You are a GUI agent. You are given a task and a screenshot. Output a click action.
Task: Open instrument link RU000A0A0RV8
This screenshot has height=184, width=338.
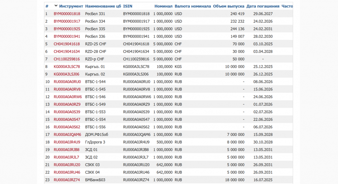click(x=67, y=89)
